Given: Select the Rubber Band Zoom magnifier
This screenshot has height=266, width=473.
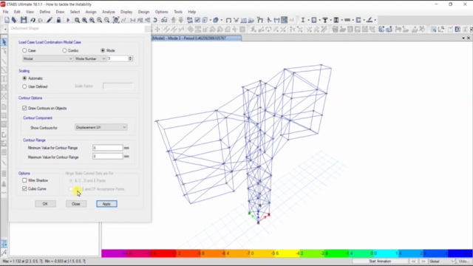Looking at the screenshot, I should pos(77,20).
